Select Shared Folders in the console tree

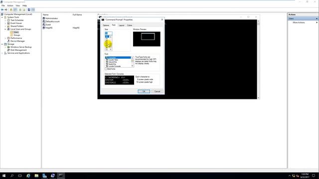coord(17,26)
